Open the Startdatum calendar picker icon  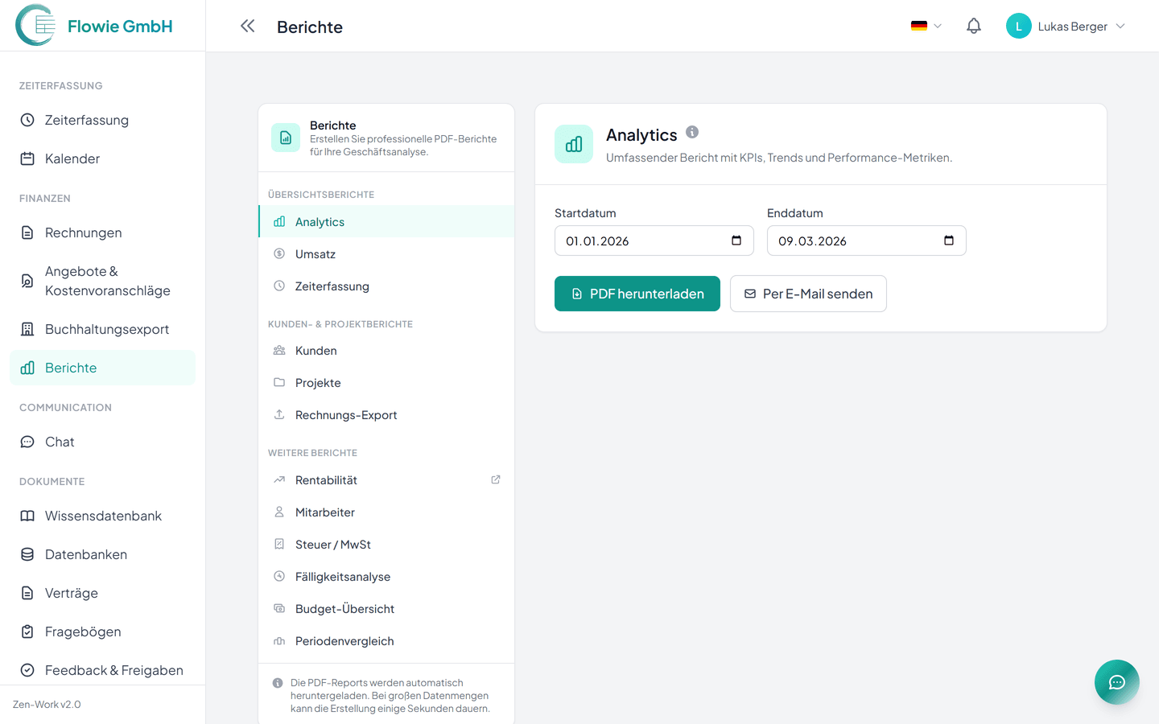736,241
